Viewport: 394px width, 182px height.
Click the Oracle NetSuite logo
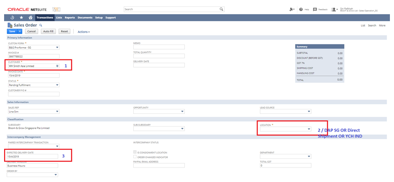point(27,10)
